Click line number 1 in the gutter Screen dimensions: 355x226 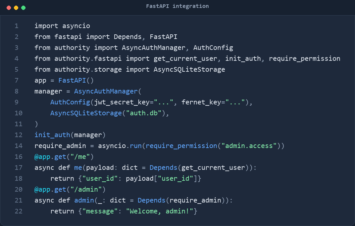click(x=17, y=26)
